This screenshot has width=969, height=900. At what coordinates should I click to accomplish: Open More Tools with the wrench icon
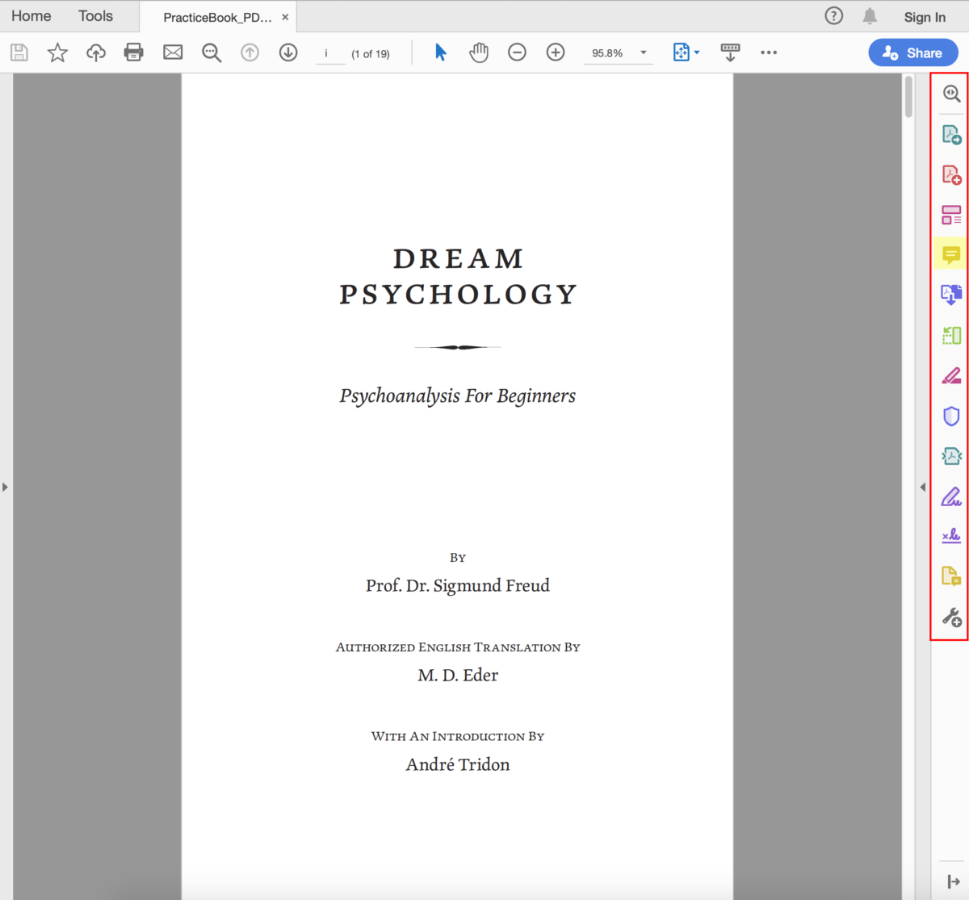pos(951,617)
